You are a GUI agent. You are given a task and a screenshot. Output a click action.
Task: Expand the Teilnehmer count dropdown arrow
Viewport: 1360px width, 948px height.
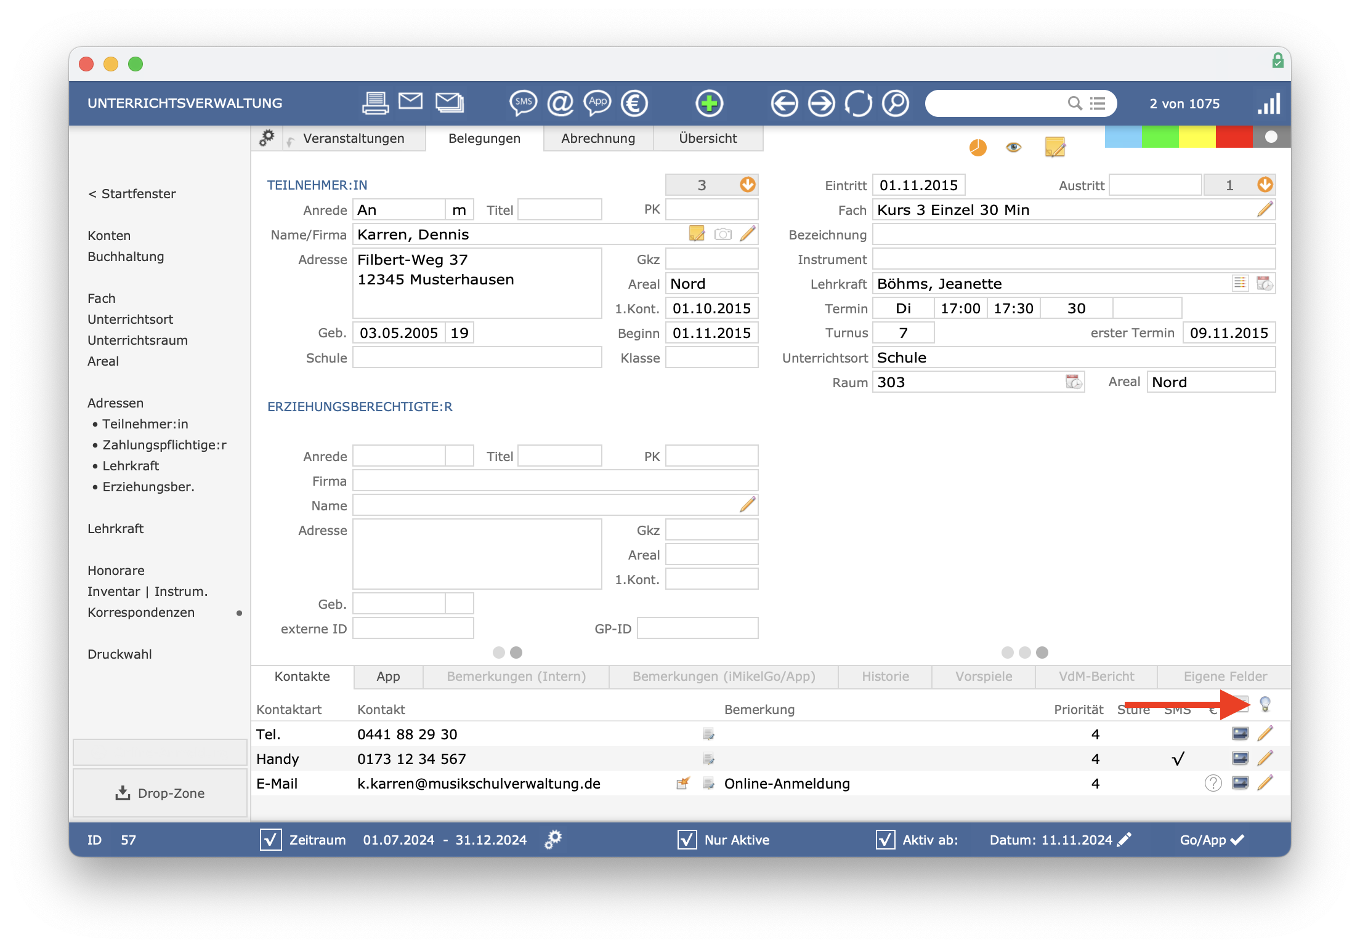747,185
